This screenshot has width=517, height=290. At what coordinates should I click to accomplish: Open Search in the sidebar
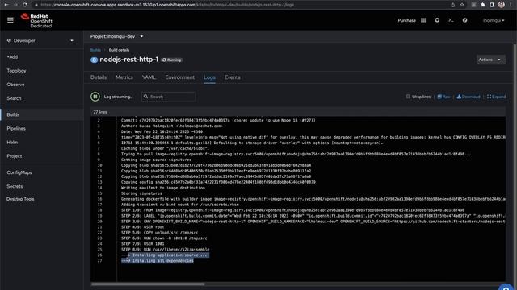pyautogui.click(x=41, y=98)
